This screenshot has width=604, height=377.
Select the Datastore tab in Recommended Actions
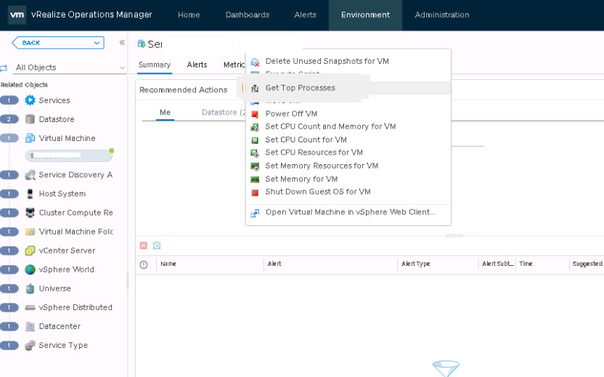click(222, 113)
